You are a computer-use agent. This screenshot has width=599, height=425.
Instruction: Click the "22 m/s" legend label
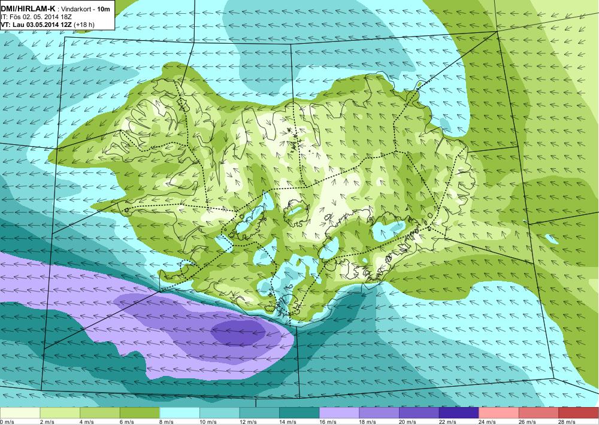pos(447,422)
